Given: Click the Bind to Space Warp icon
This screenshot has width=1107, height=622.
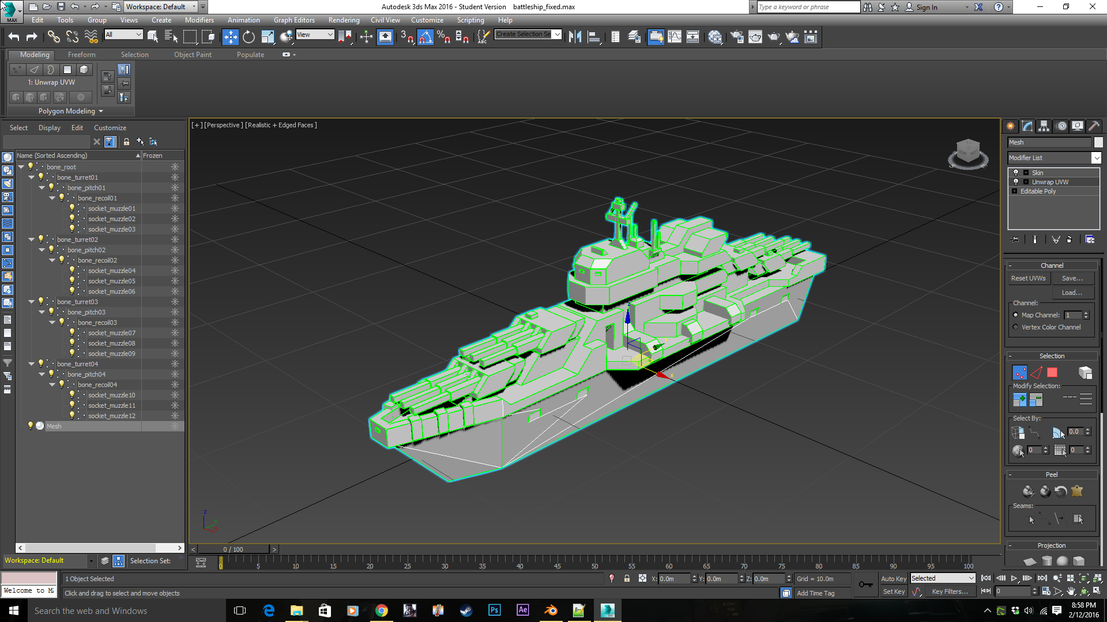Looking at the screenshot, I should [x=91, y=37].
